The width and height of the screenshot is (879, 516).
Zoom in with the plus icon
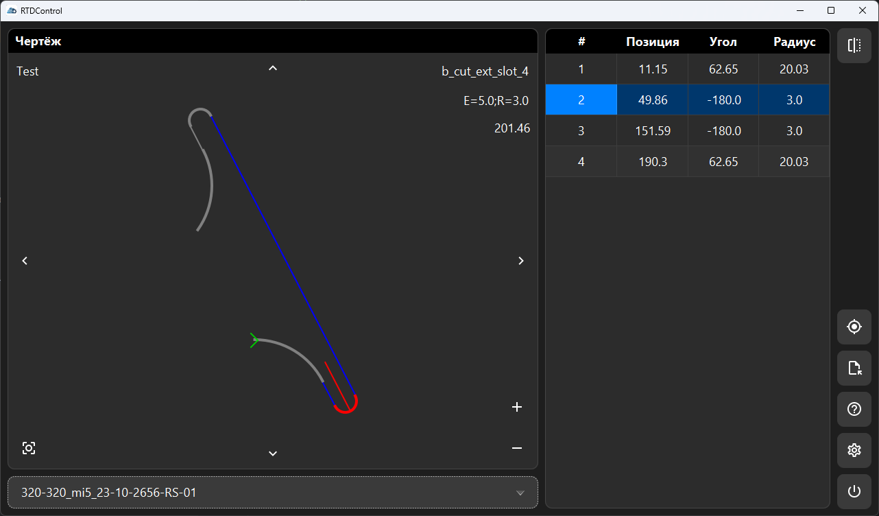(517, 407)
